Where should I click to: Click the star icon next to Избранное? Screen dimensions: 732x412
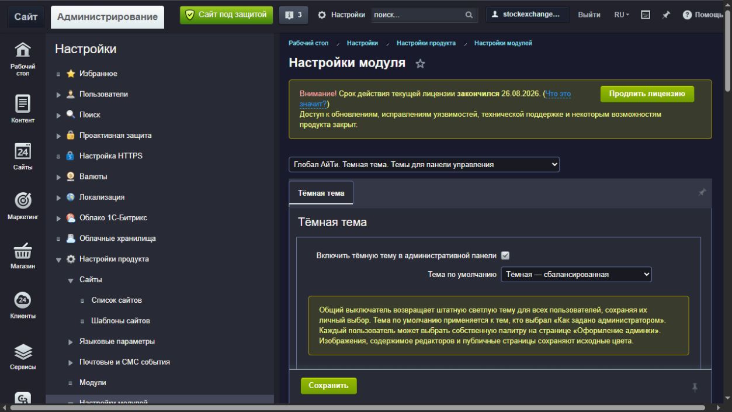tap(71, 74)
